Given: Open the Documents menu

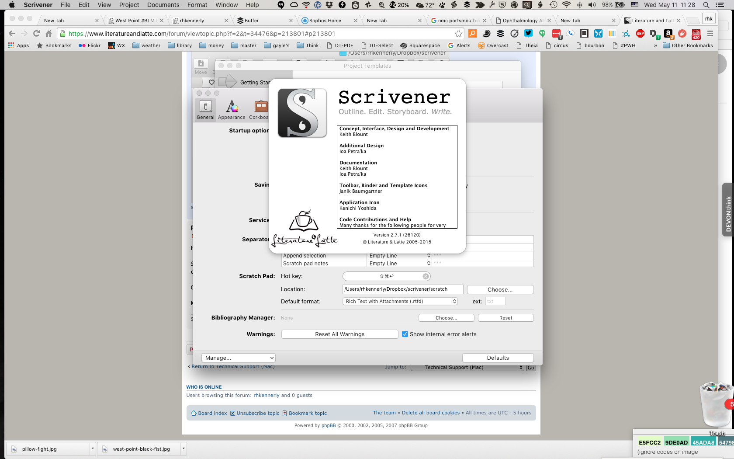Looking at the screenshot, I should point(163,5).
